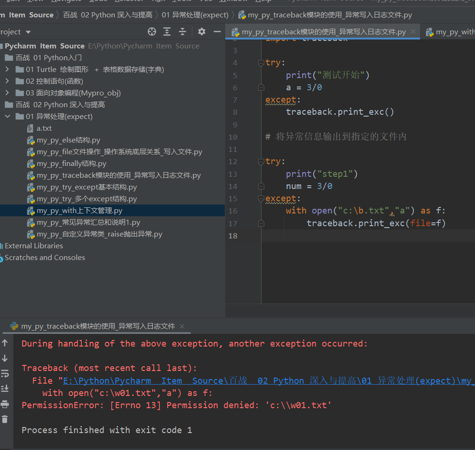Click breadcrumb file my_py_traceback模块的使用
475x450 pixels.
(x=330, y=15)
